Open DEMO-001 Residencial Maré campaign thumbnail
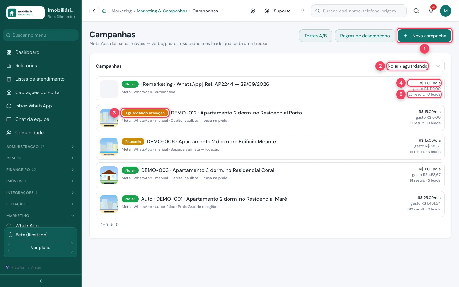 point(109,204)
